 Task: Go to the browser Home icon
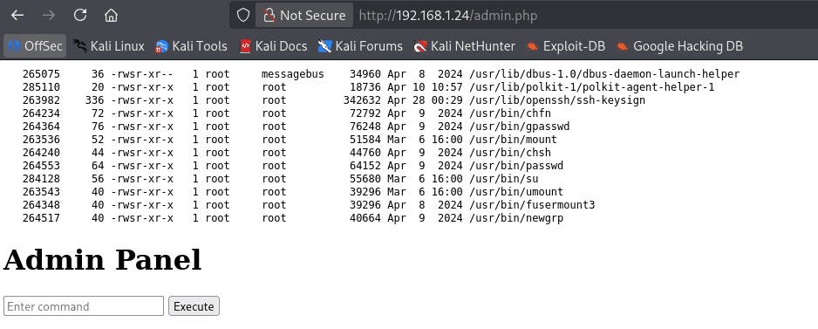click(111, 15)
